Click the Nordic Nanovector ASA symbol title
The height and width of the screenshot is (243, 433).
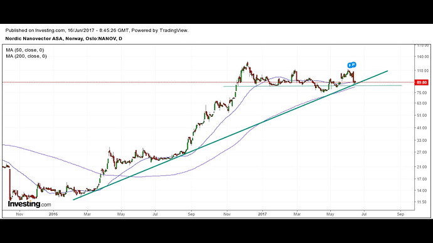[x=64, y=39]
